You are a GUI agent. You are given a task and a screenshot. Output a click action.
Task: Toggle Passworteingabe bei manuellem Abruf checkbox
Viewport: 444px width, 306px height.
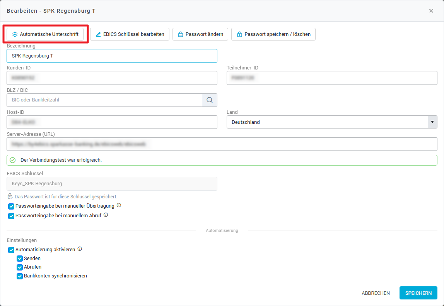point(11,216)
